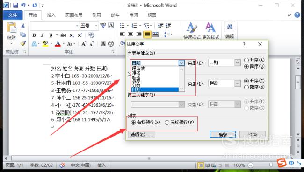Click the Line Spacing icon
Viewport: 304px width, 172px height.
point(167,34)
